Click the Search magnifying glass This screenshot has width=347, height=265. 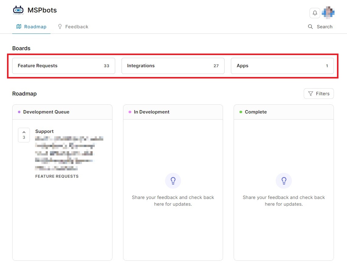click(x=310, y=27)
